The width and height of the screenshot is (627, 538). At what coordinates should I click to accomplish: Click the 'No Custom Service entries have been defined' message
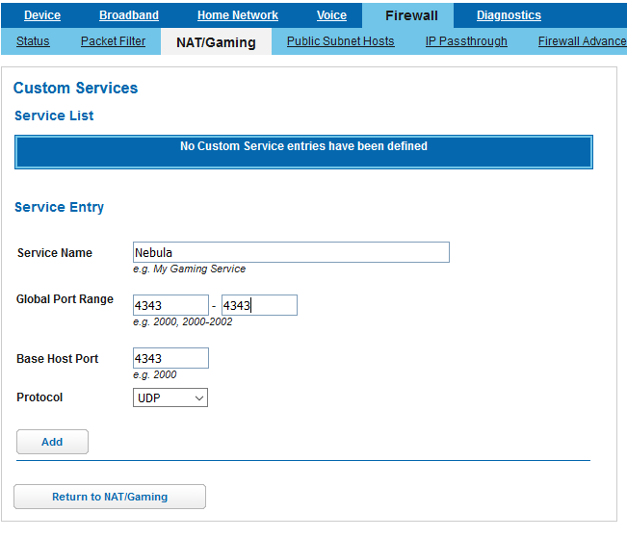point(303,146)
